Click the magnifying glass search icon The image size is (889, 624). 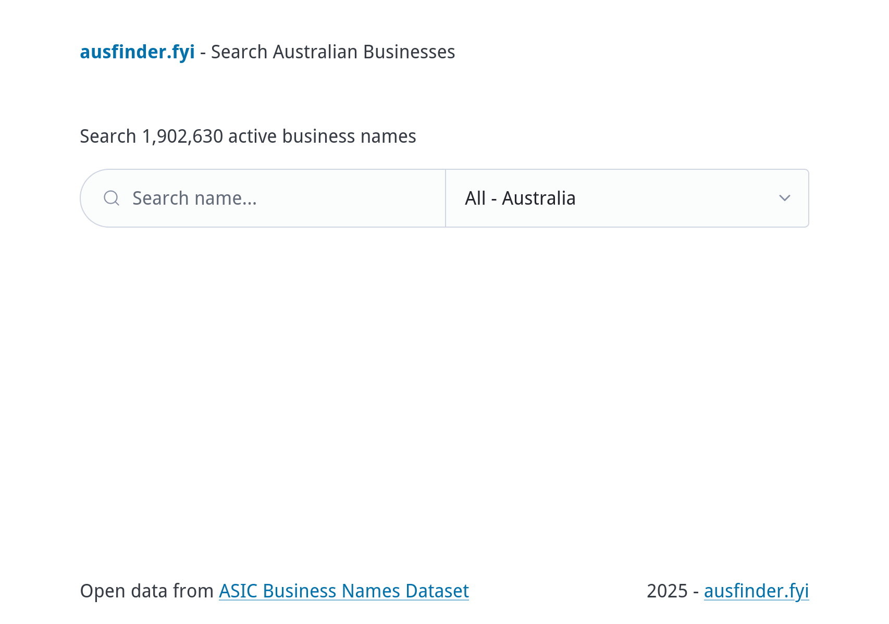(112, 198)
